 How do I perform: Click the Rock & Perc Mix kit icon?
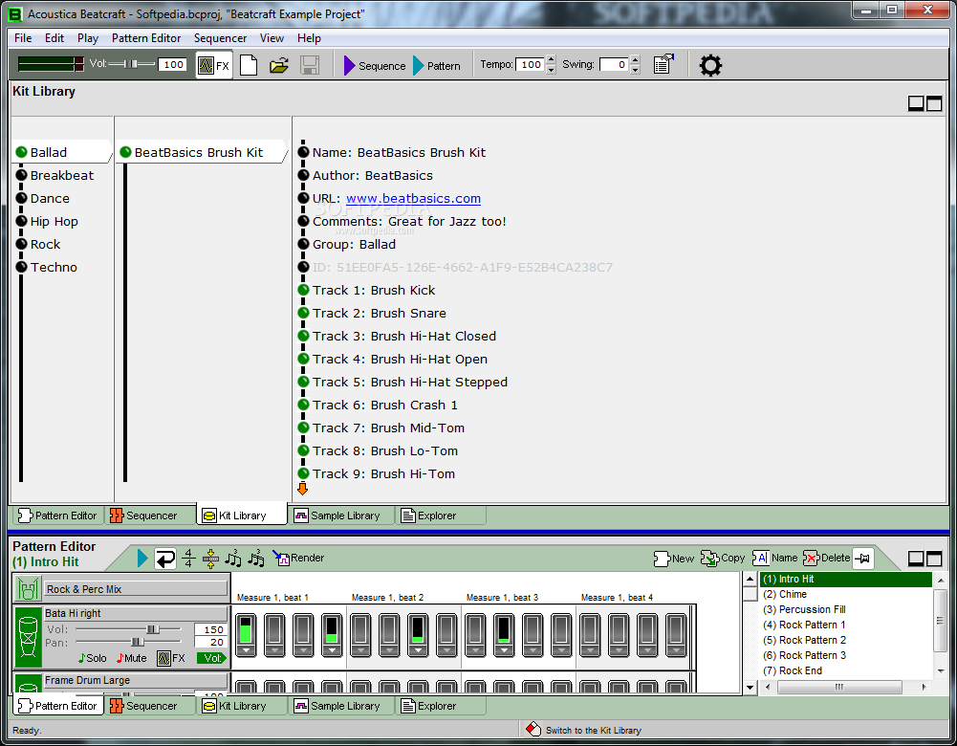coord(28,589)
